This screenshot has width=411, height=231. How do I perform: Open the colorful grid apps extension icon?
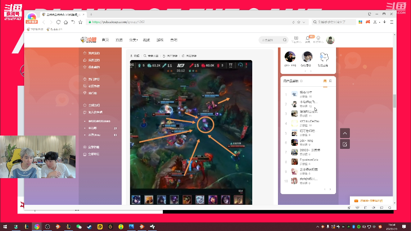(361, 22)
